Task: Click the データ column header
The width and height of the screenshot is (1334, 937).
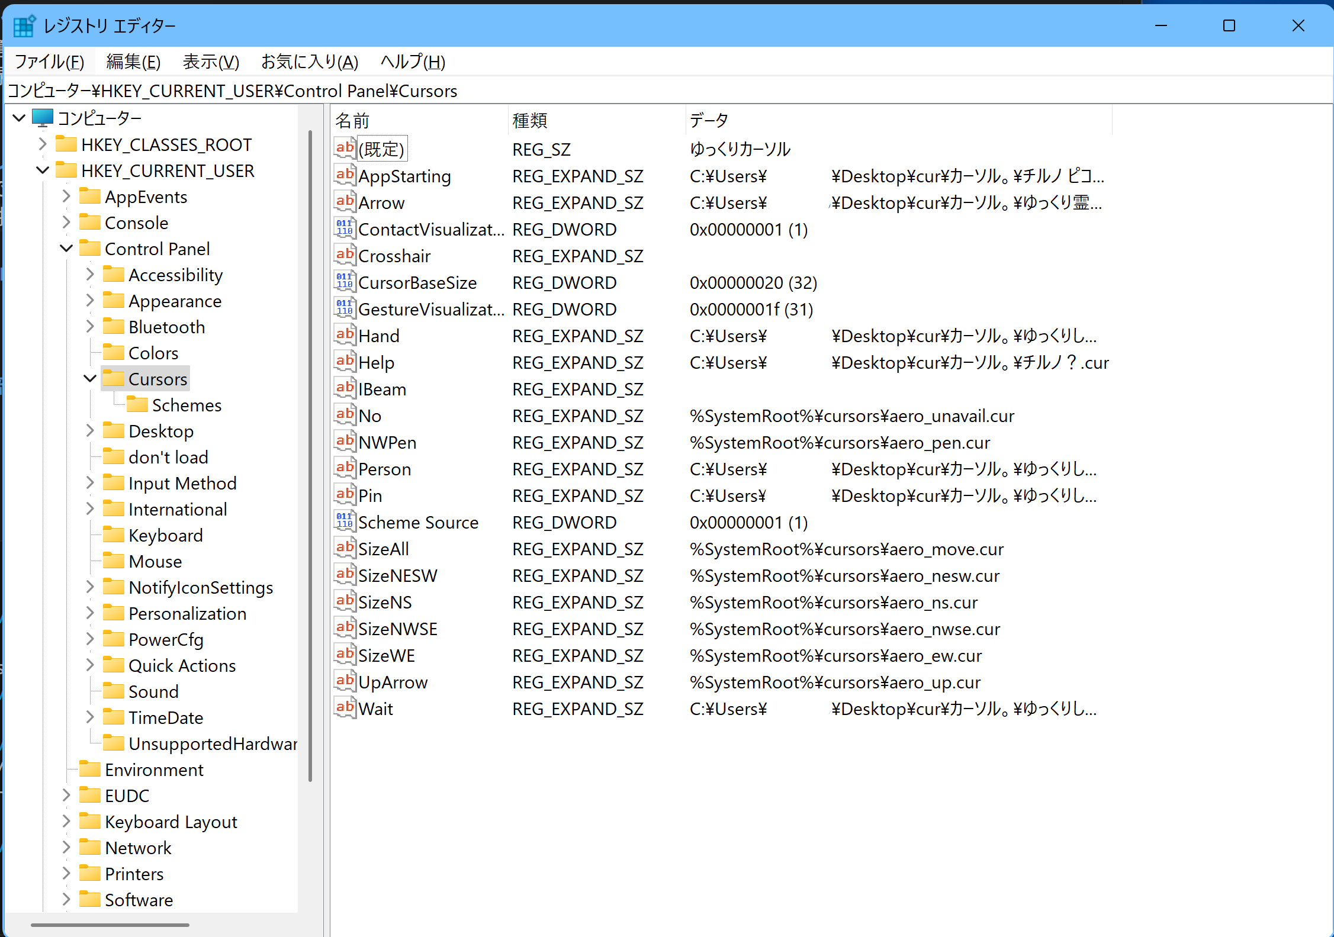Action: coord(899,121)
